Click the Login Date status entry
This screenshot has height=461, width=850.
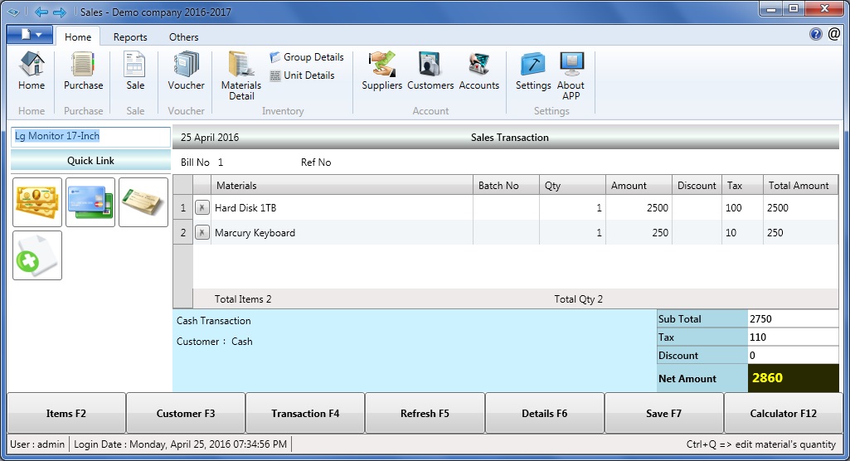pos(181,444)
